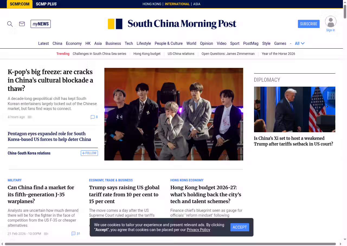Click the Subscribe button

(x=309, y=24)
